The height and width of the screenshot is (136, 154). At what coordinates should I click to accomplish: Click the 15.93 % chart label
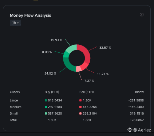click(x=56, y=40)
